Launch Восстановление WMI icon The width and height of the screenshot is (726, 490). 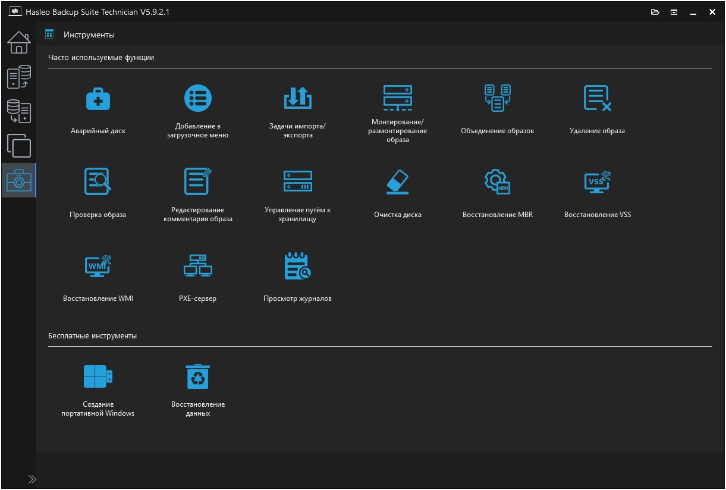pyautogui.click(x=98, y=265)
